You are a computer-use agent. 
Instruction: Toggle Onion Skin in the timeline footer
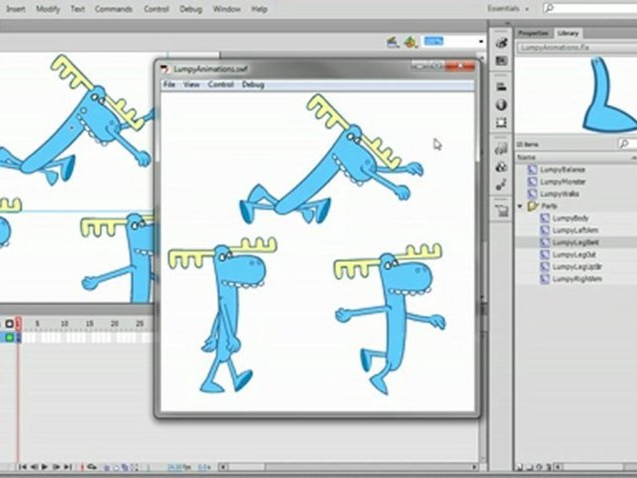tap(107, 467)
